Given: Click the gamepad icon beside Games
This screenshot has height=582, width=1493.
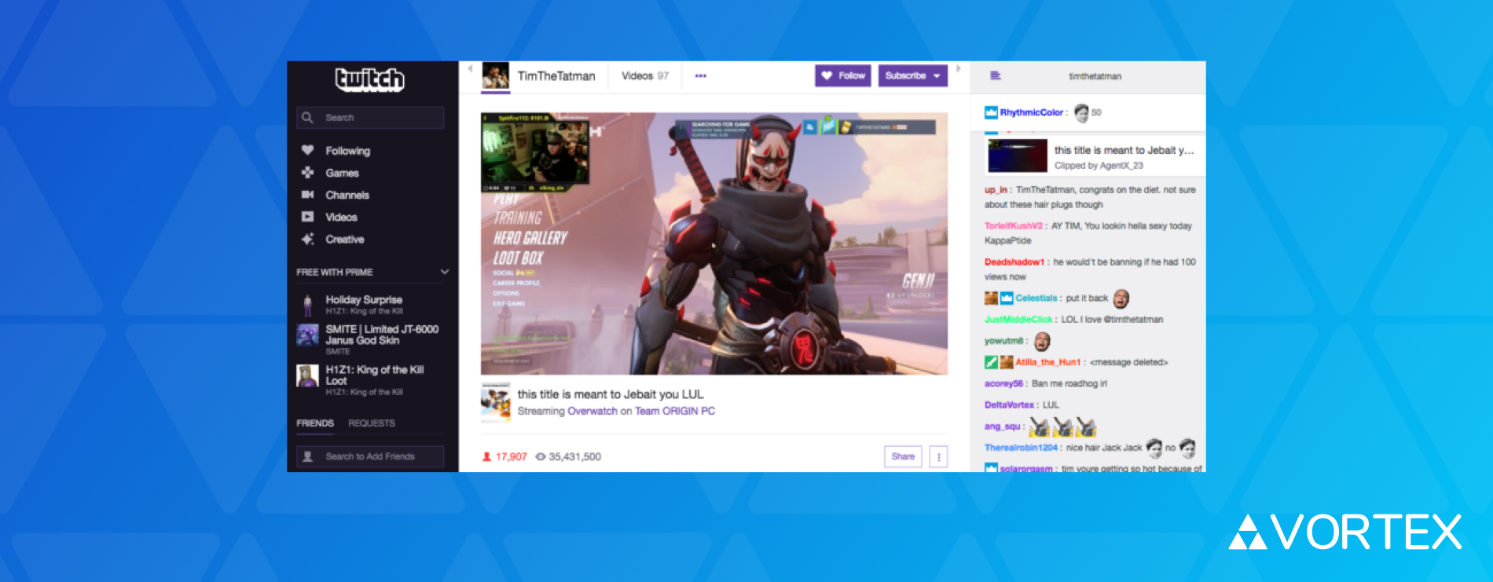Looking at the screenshot, I should 308,173.
